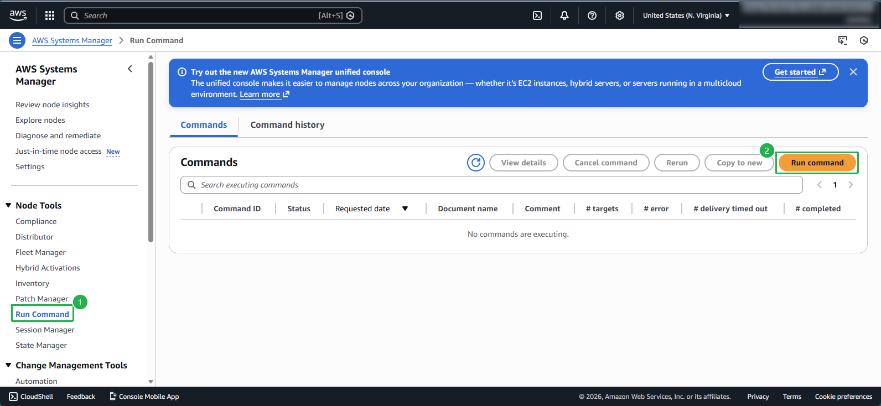Open Diagnose and remediate
The height and width of the screenshot is (406, 881).
pos(58,136)
